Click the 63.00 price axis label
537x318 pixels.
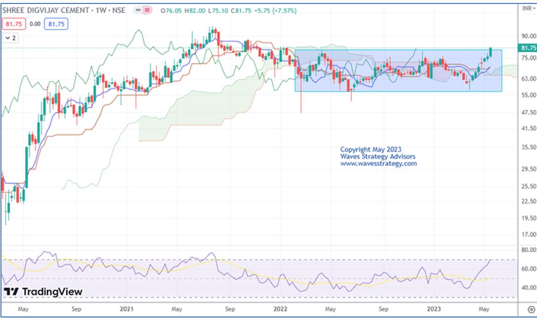(x=529, y=79)
